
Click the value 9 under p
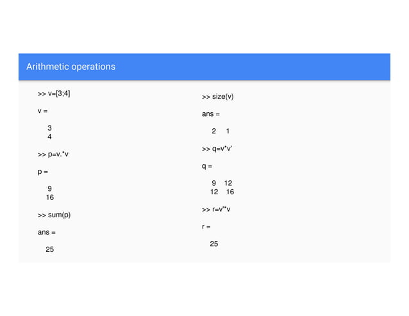point(49,188)
